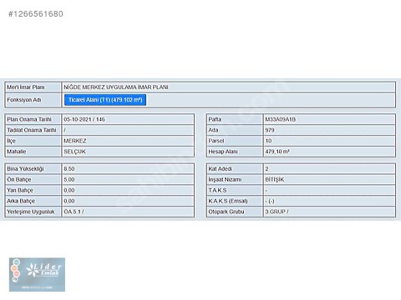Select the İnşaat Nizamı value BİTİŞİK

point(275,179)
